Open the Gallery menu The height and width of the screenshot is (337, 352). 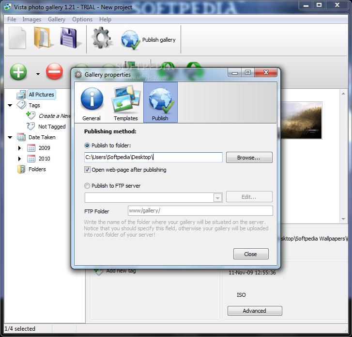(x=57, y=19)
